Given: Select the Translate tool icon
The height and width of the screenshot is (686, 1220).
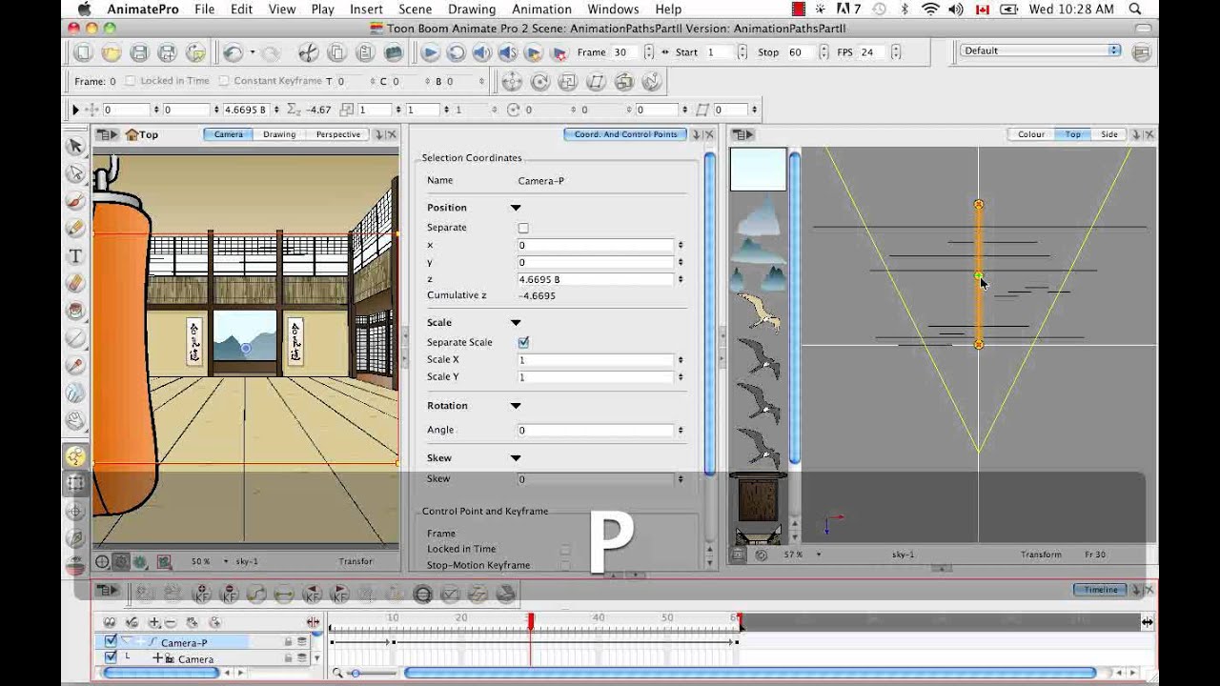Looking at the screenshot, I should pyautogui.click(x=512, y=82).
